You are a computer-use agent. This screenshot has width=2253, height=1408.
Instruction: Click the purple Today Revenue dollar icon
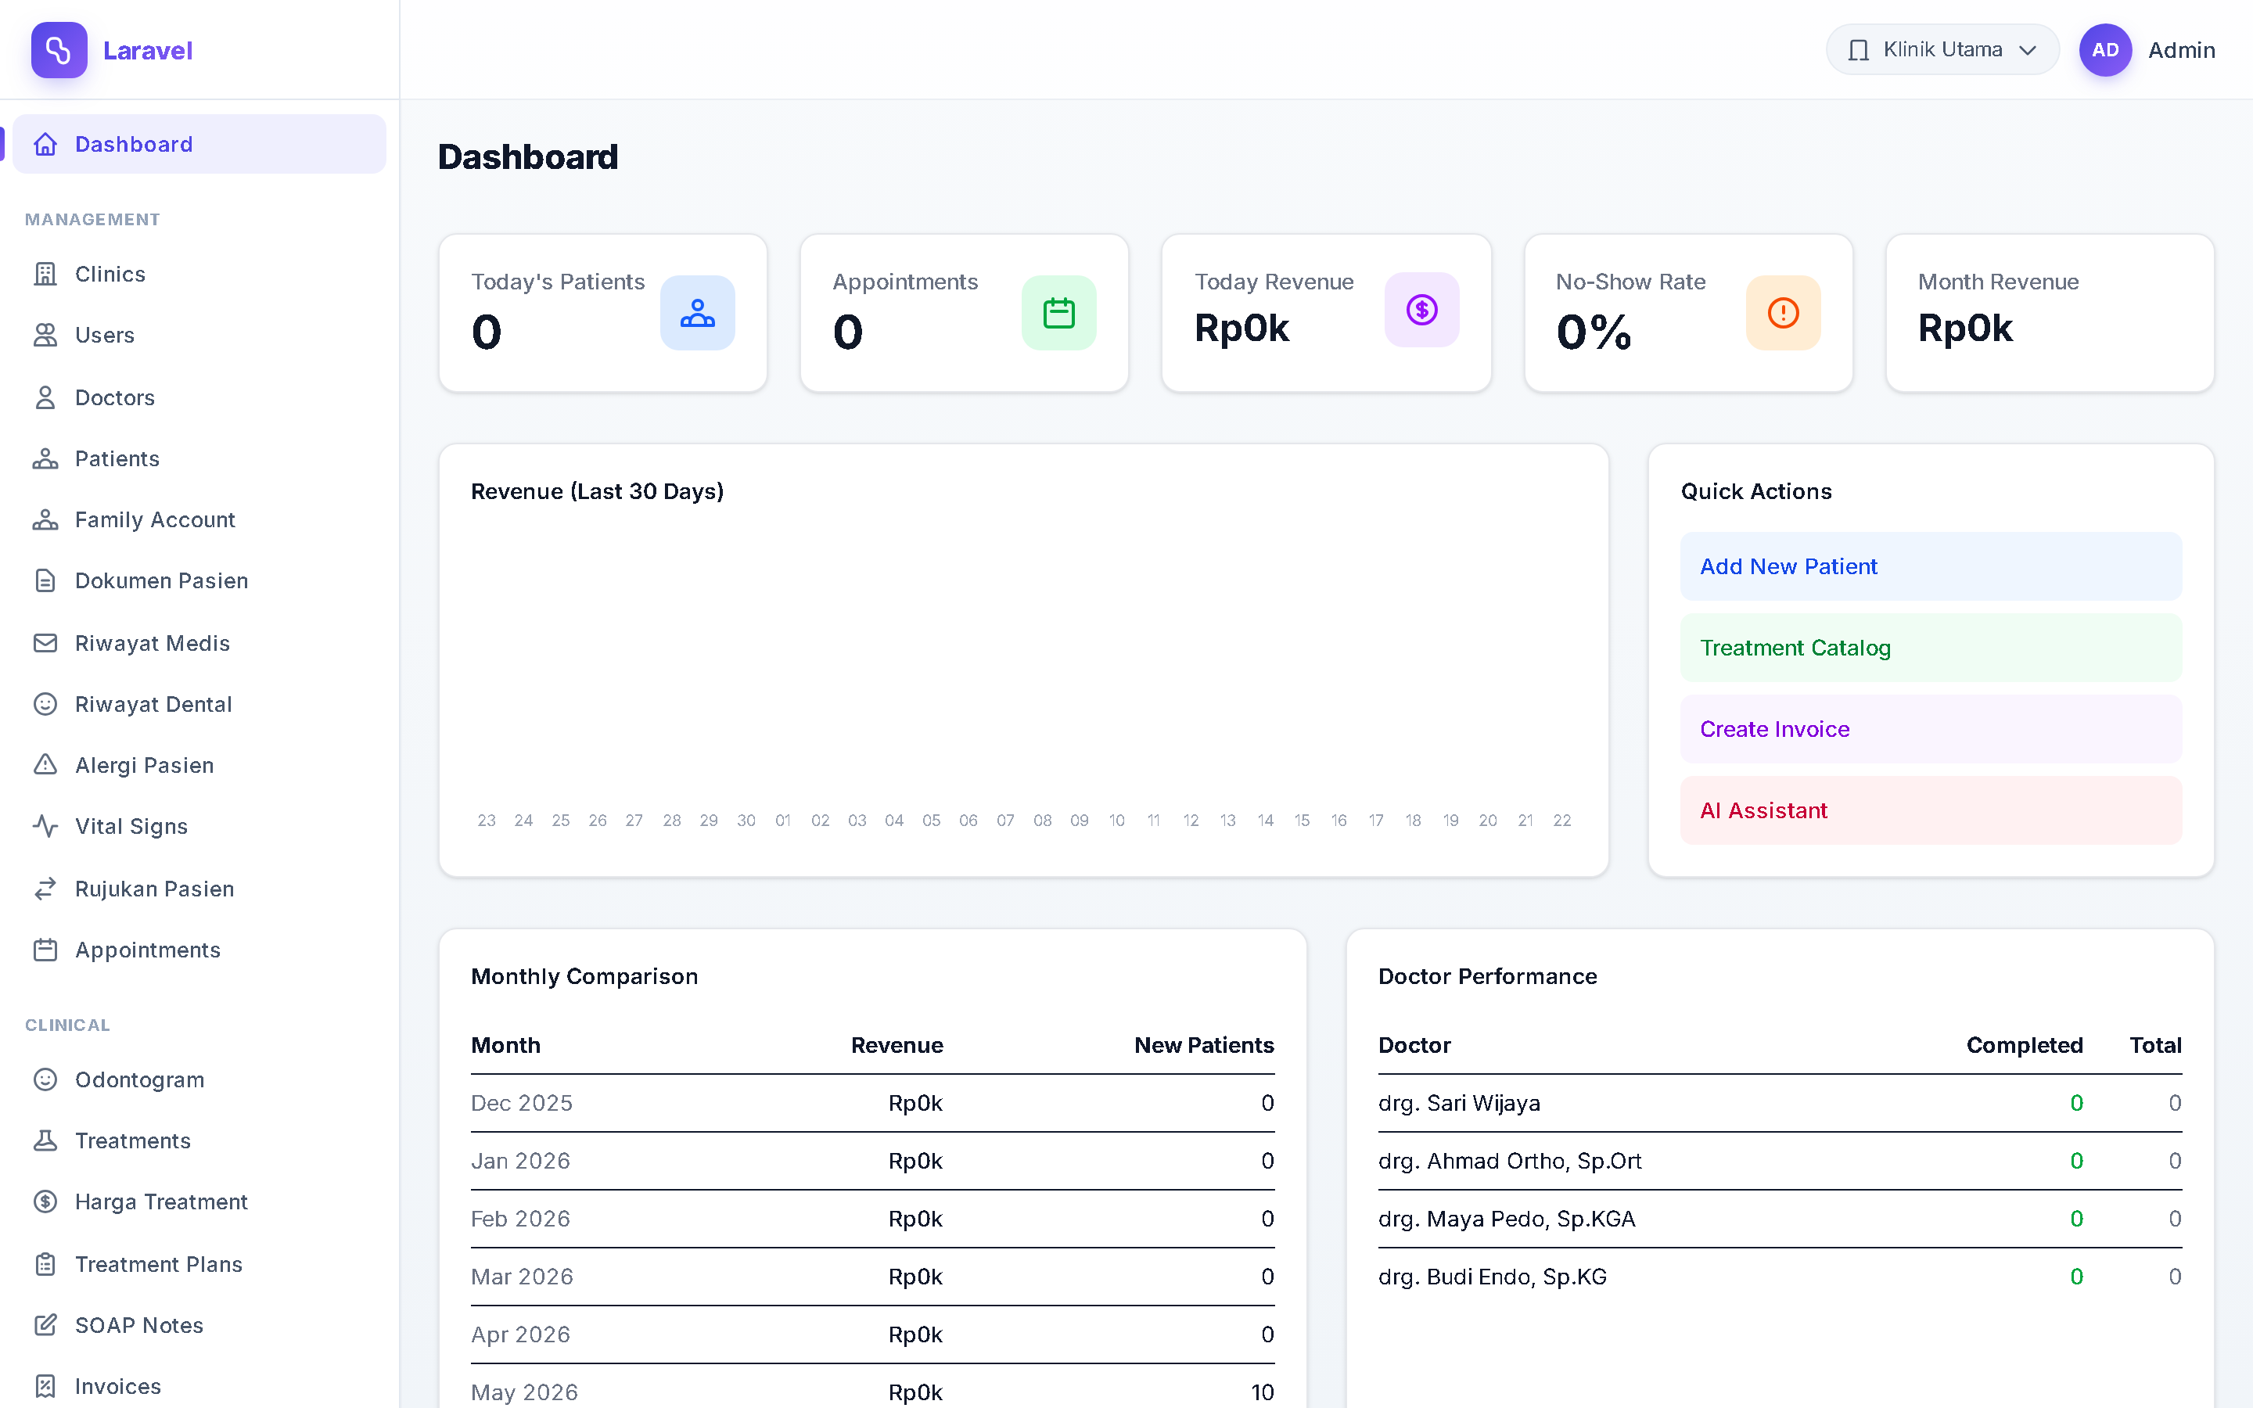pos(1421,310)
